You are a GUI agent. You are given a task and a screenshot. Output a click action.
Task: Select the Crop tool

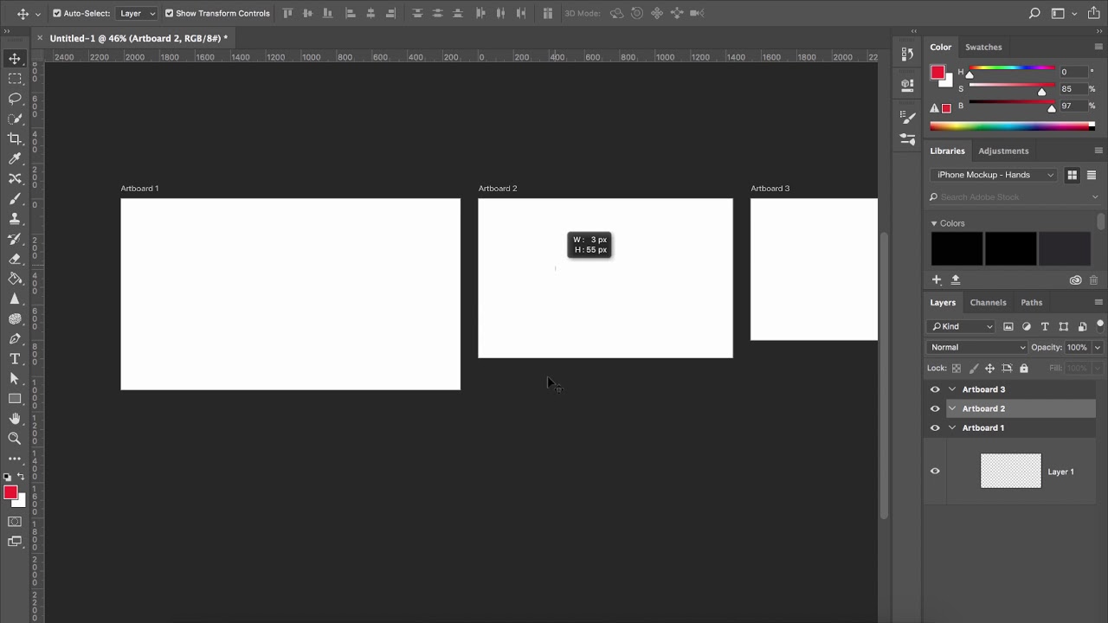click(15, 138)
